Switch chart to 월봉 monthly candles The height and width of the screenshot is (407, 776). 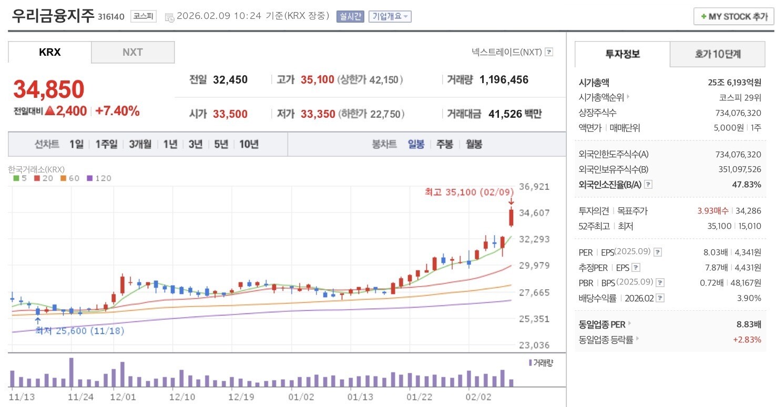474,144
